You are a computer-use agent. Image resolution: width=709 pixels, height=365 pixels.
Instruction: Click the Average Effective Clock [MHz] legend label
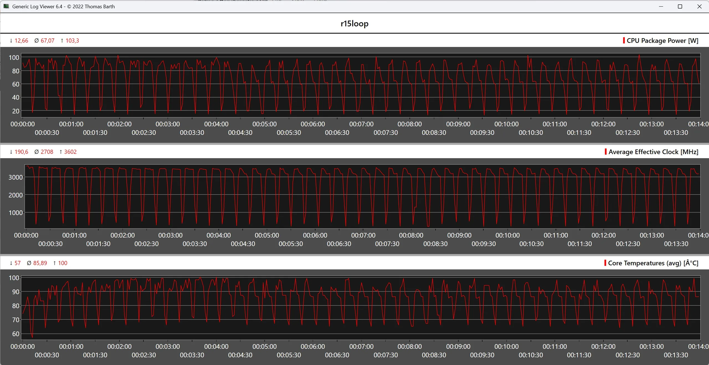tap(653, 152)
